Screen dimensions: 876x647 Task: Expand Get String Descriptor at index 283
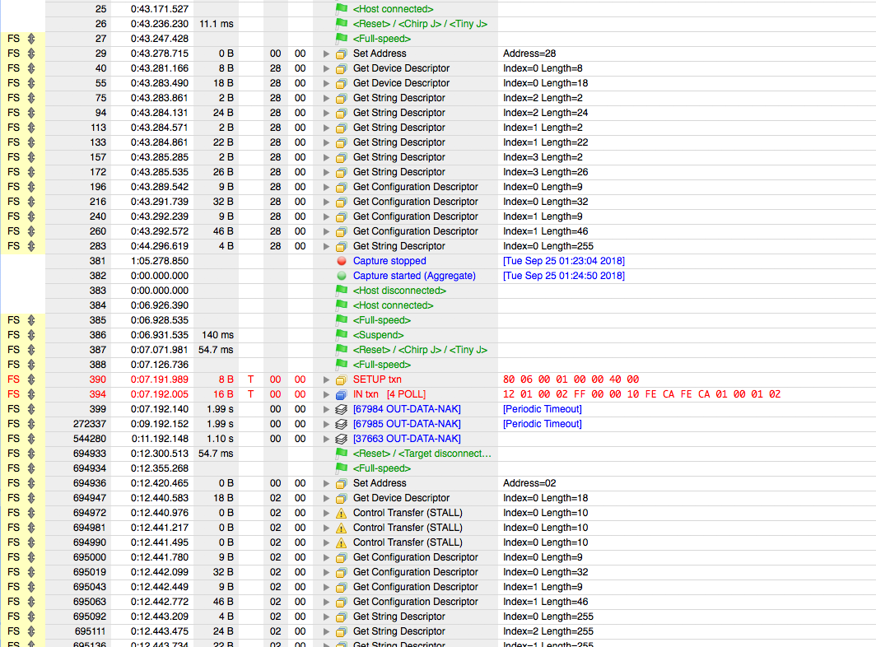tap(327, 246)
